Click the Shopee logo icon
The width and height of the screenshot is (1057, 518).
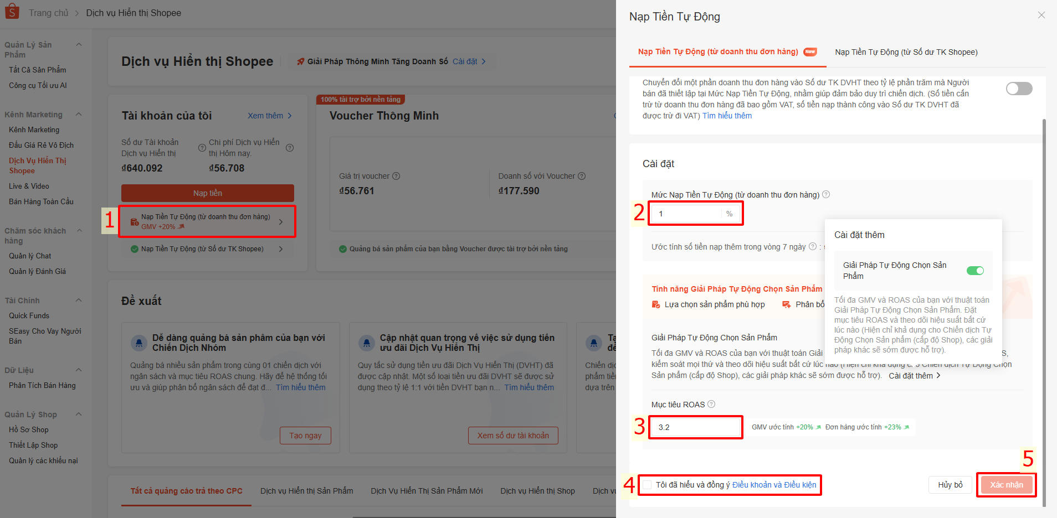pyautogui.click(x=12, y=12)
